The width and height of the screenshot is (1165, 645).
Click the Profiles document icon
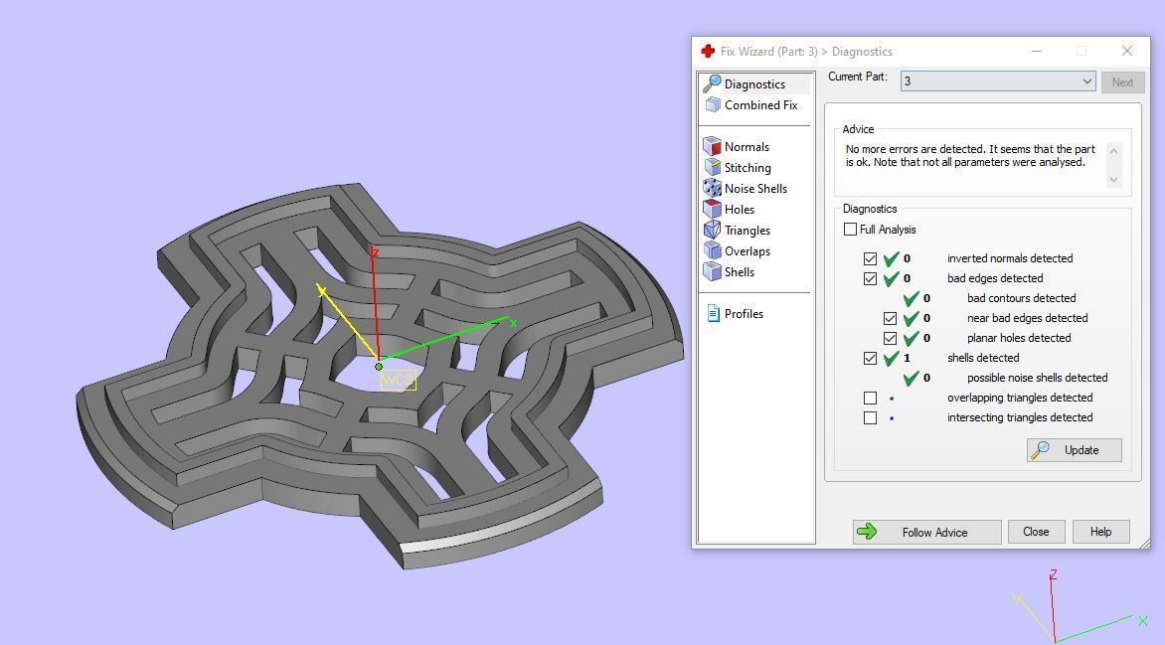click(713, 314)
